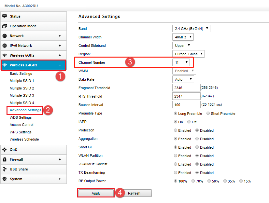The image size is (269, 203).
Task: Open the Channel Number dropdown
Action: point(181,62)
